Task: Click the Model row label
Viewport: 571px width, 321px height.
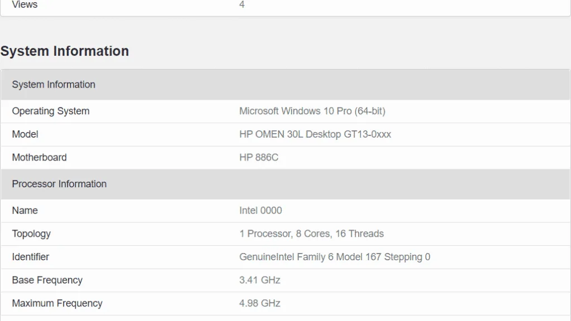Action: (x=25, y=134)
